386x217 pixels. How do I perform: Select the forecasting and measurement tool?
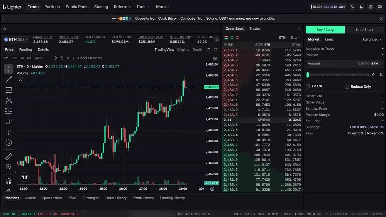(x=8, y=111)
